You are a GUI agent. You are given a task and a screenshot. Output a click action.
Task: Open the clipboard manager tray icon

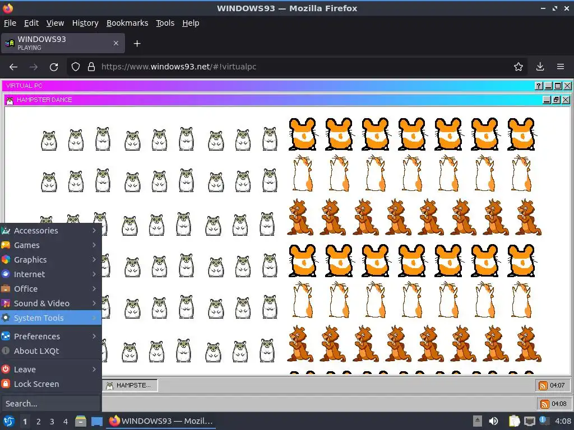514,421
